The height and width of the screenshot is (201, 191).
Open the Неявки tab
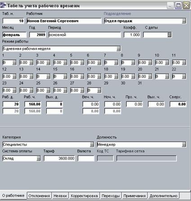click(x=60, y=196)
